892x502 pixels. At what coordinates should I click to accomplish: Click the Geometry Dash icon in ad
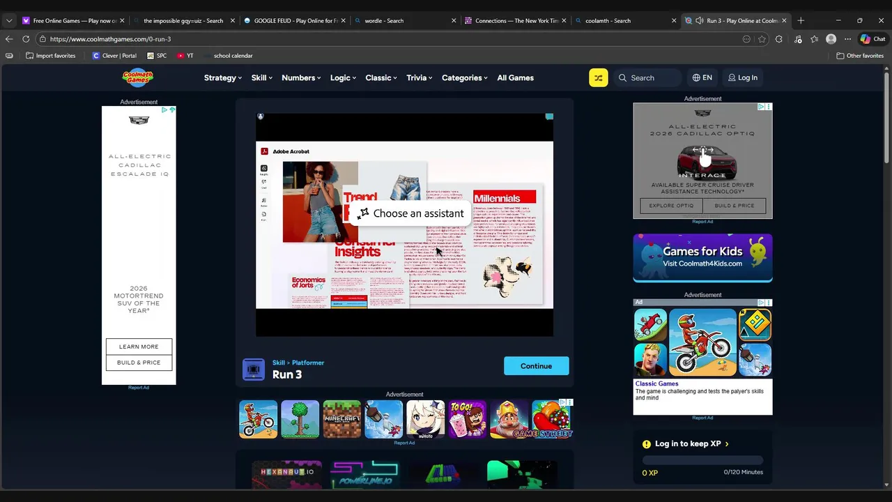[x=755, y=325]
